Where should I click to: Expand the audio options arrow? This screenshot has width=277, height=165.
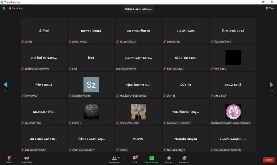[x=15, y=158]
